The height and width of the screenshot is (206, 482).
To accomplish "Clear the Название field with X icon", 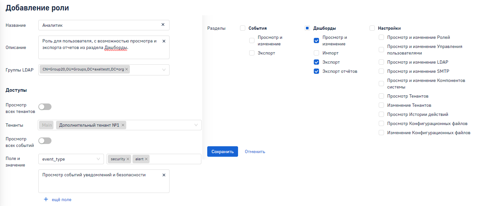I will coord(163,25).
